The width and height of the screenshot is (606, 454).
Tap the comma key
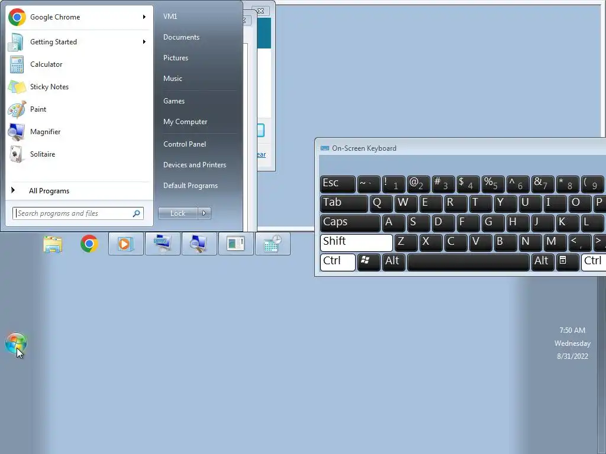(x=580, y=243)
